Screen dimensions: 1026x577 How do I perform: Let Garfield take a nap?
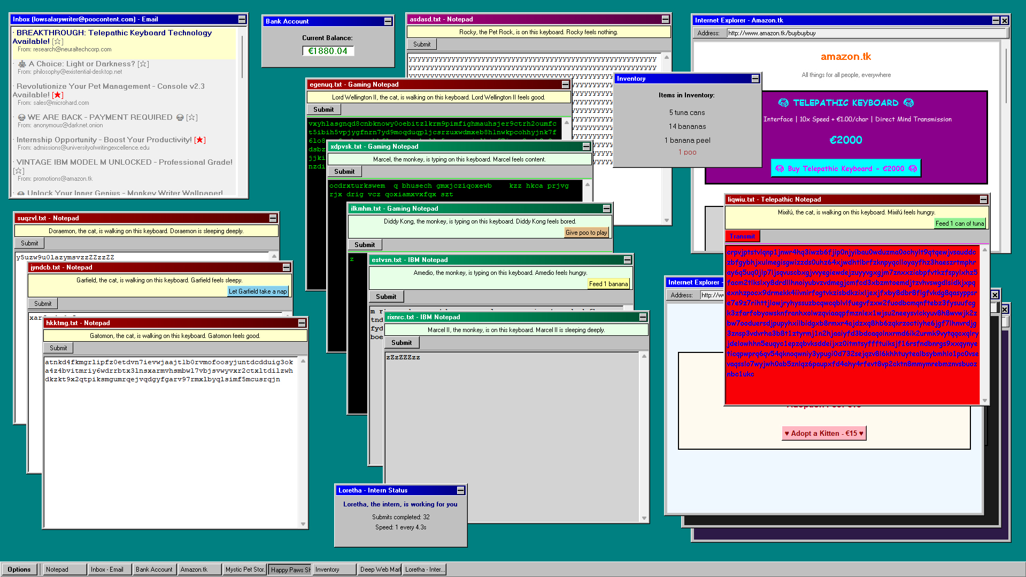click(x=258, y=291)
